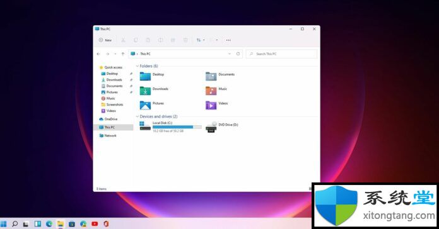Expand the address bar history chevron
The image size is (439, 229).
coord(230,54)
